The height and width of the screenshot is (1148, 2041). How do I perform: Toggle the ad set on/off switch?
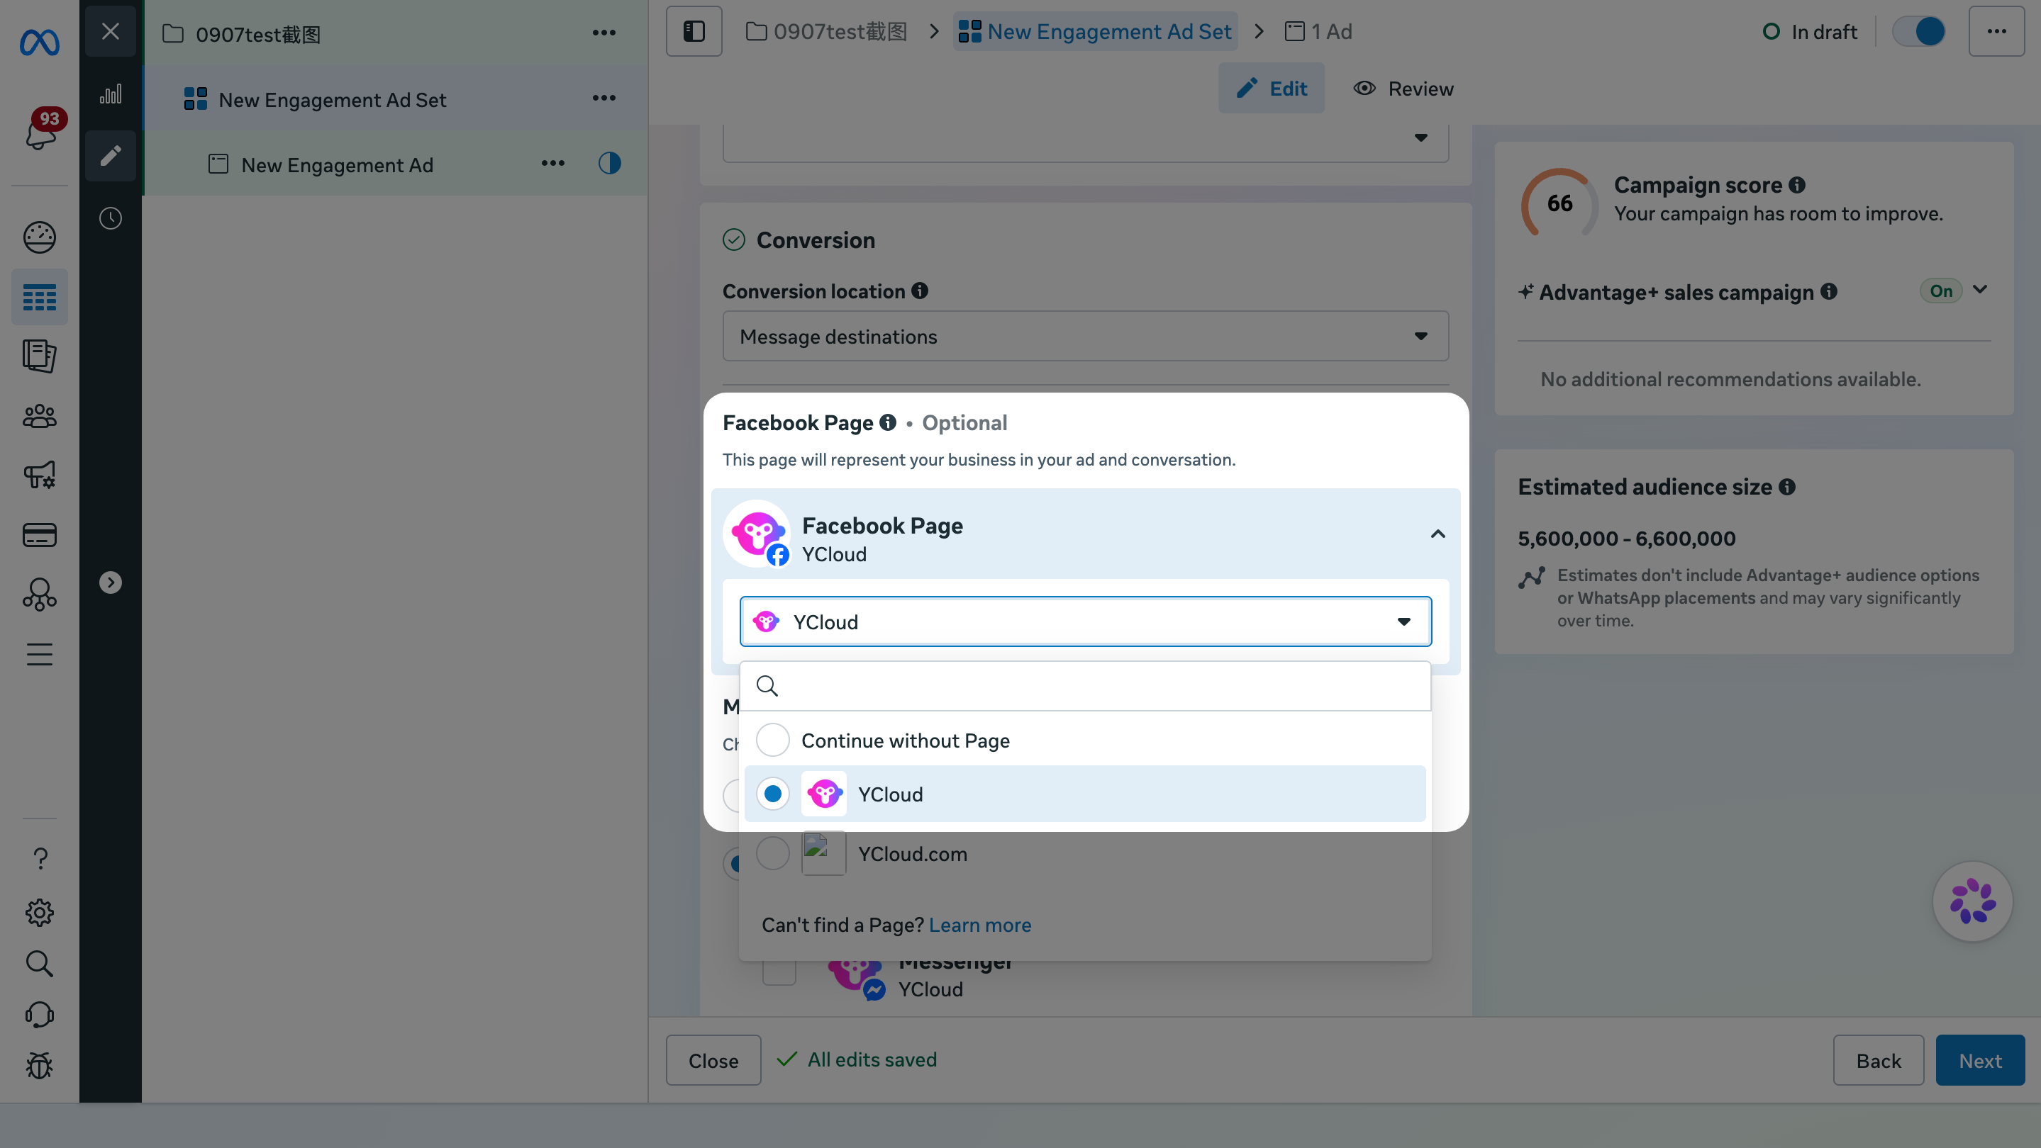click(x=1918, y=32)
